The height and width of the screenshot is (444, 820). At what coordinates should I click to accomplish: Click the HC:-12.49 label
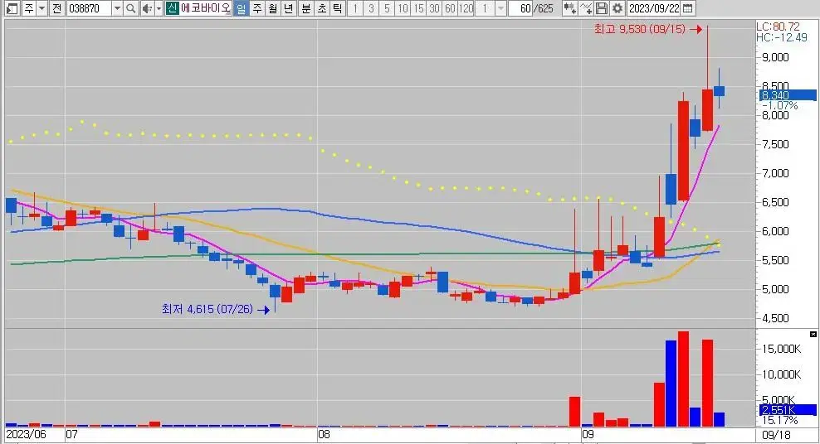coord(782,37)
